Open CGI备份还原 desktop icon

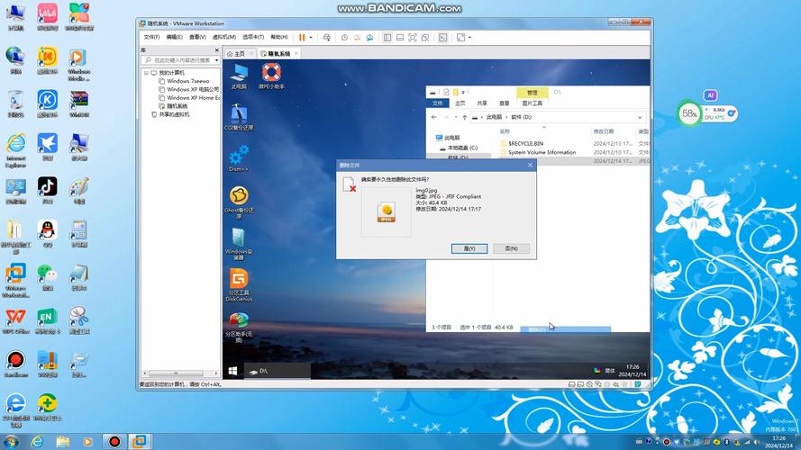(x=239, y=117)
